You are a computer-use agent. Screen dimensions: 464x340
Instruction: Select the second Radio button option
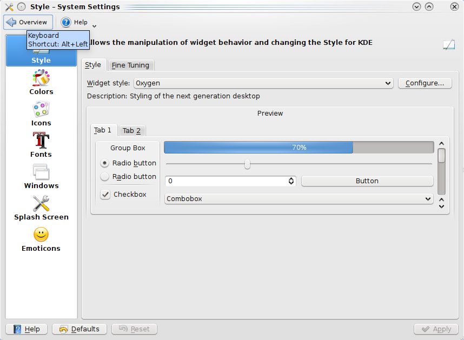pos(105,177)
